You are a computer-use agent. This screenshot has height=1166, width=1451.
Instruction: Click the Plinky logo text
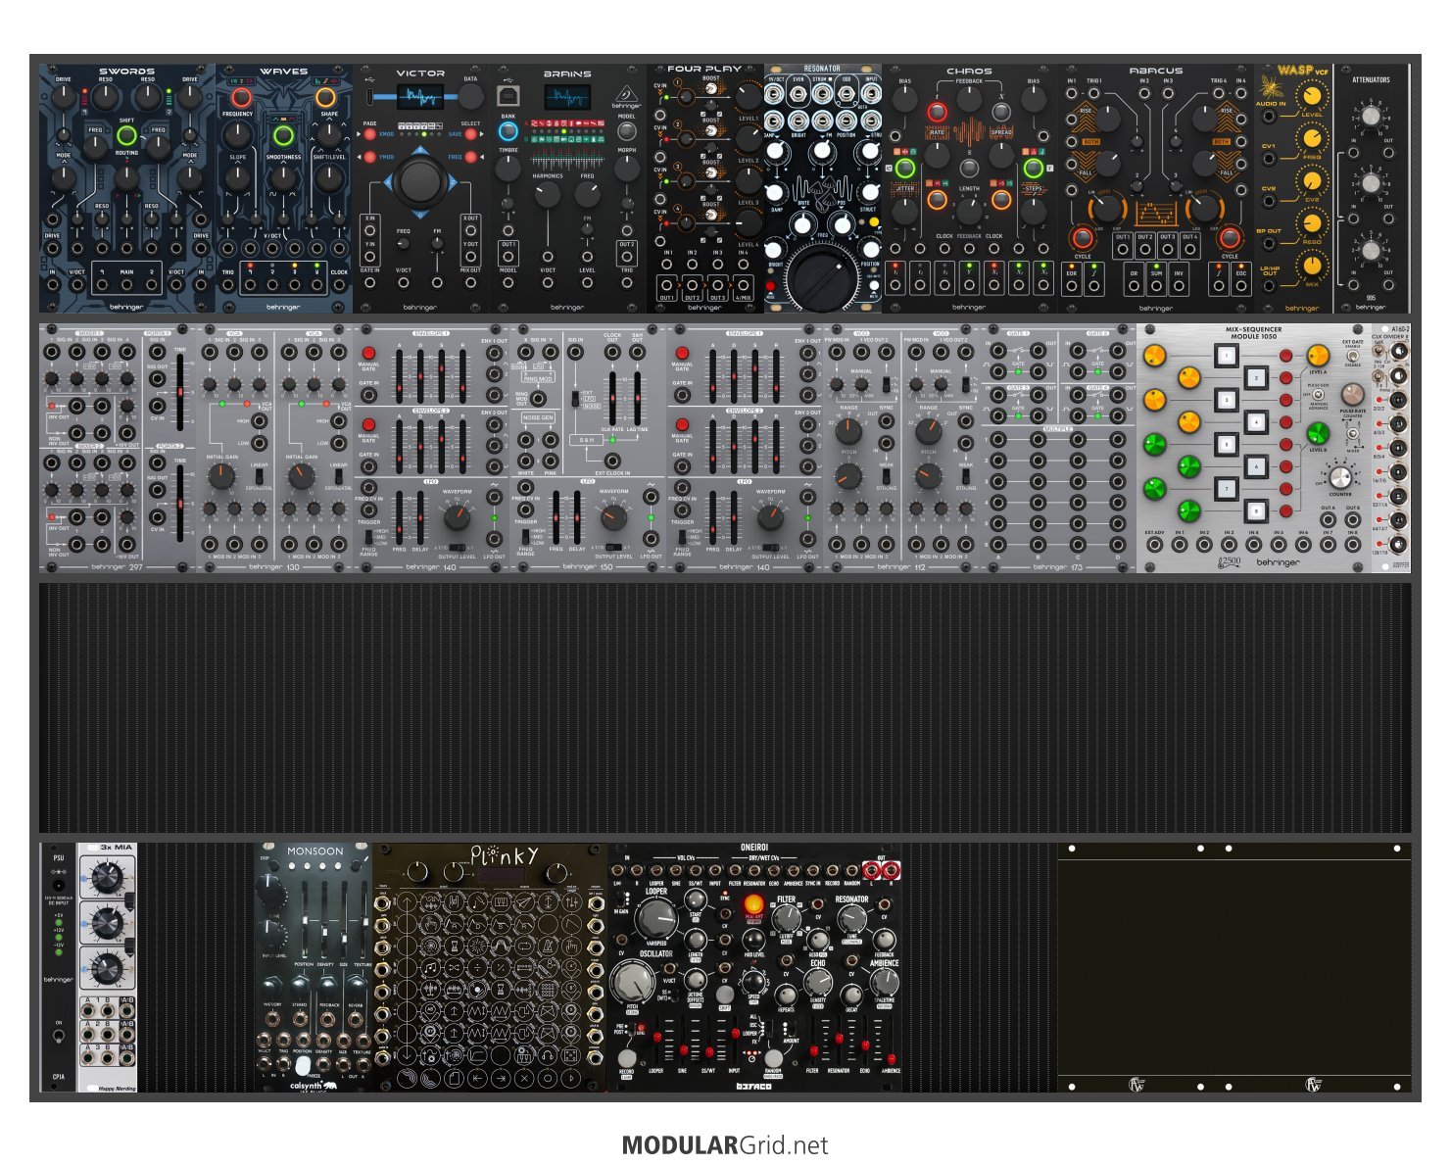(505, 855)
